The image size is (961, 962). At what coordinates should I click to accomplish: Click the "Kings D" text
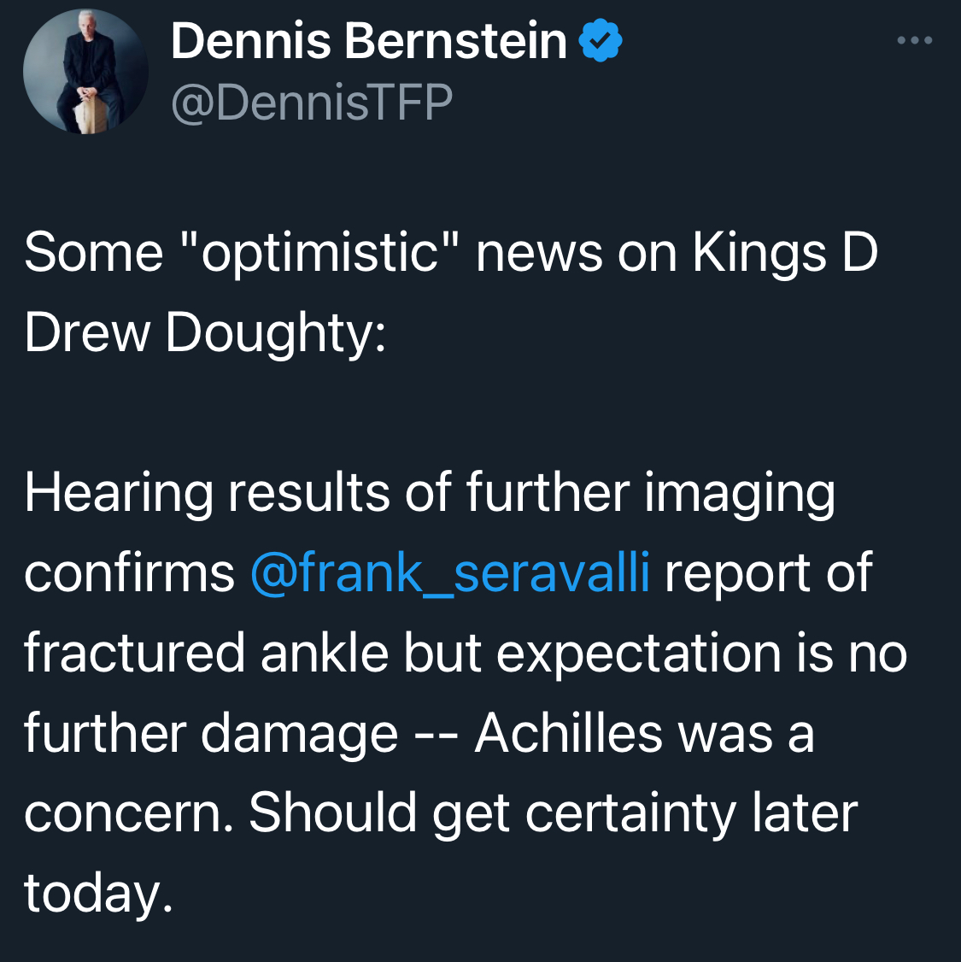click(786, 254)
